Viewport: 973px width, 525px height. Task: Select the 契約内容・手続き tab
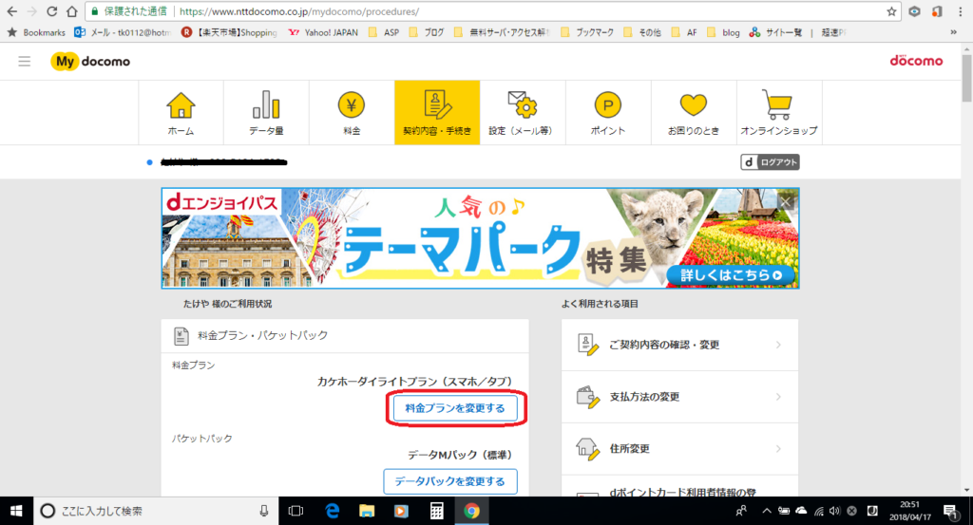[437, 113]
